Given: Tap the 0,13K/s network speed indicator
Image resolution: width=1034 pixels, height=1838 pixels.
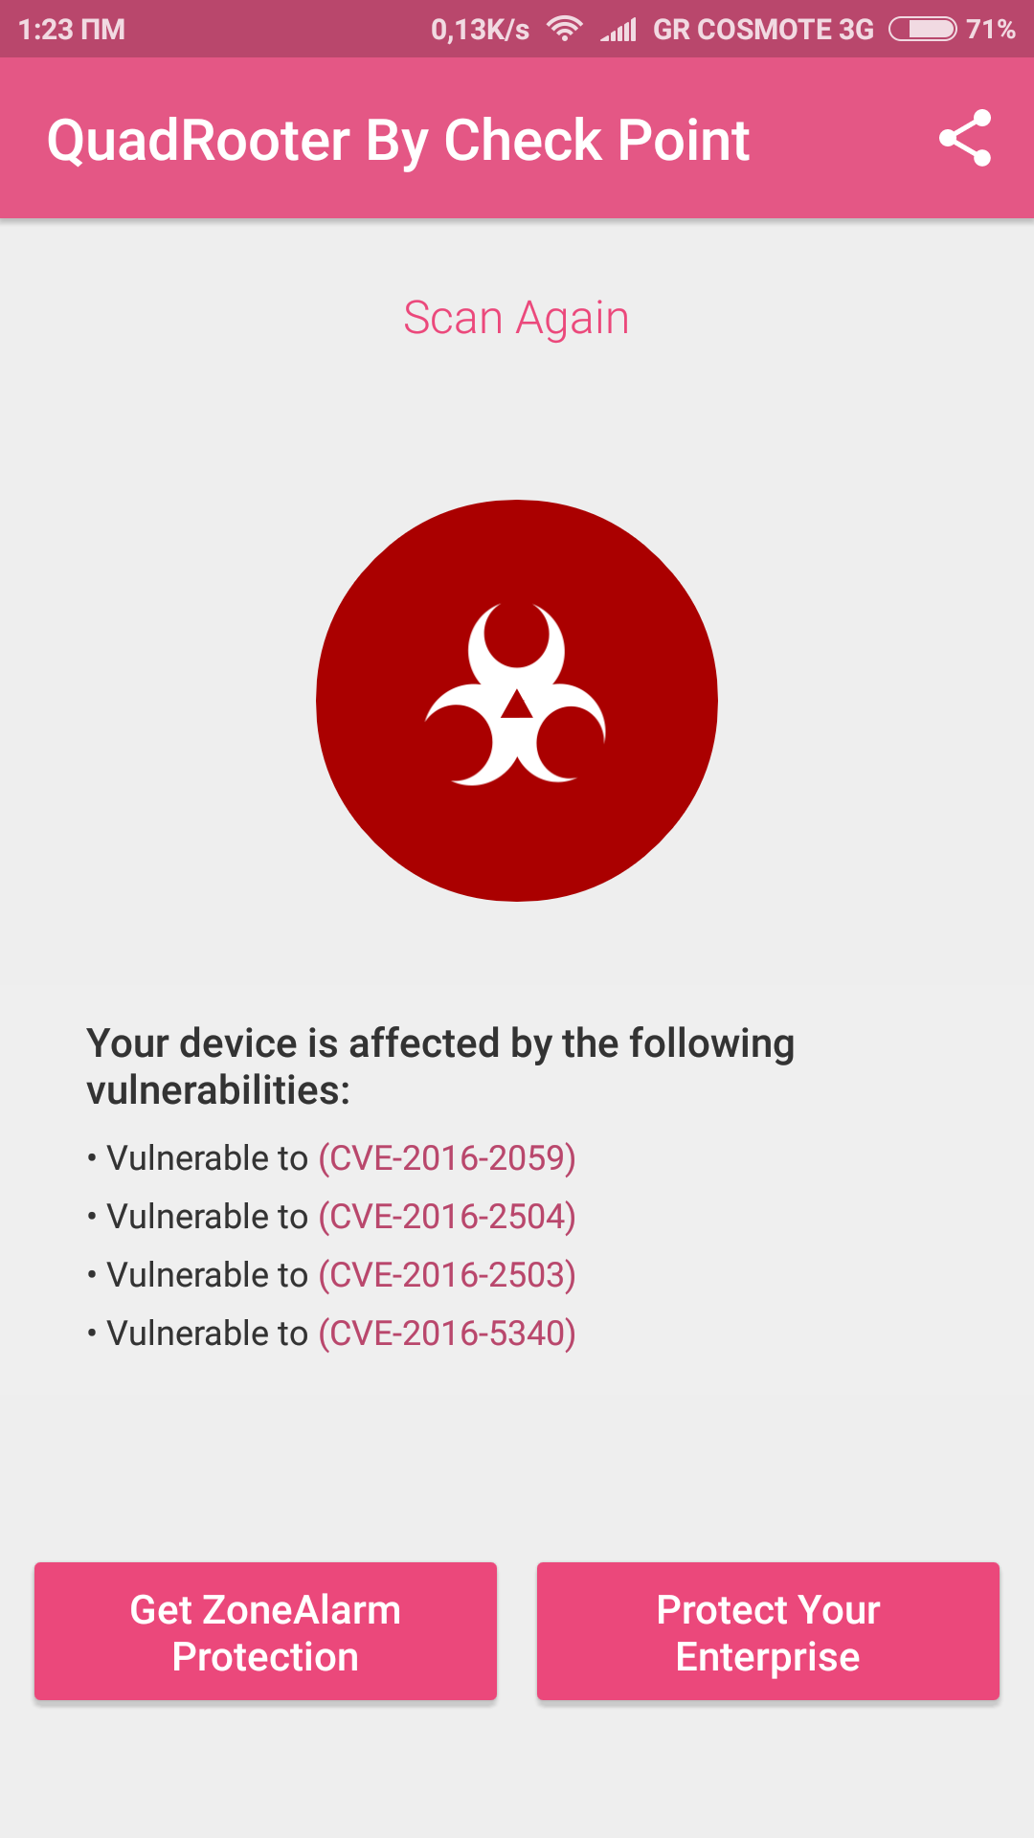Looking at the screenshot, I should coord(480,30).
